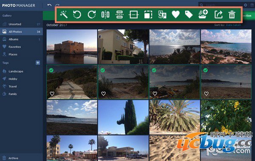Delete selected photos with the trash icon
This screenshot has height=161, width=255.
point(232,14)
